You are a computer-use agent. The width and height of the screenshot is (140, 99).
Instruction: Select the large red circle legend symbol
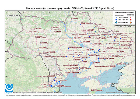[x=131, y=20]
